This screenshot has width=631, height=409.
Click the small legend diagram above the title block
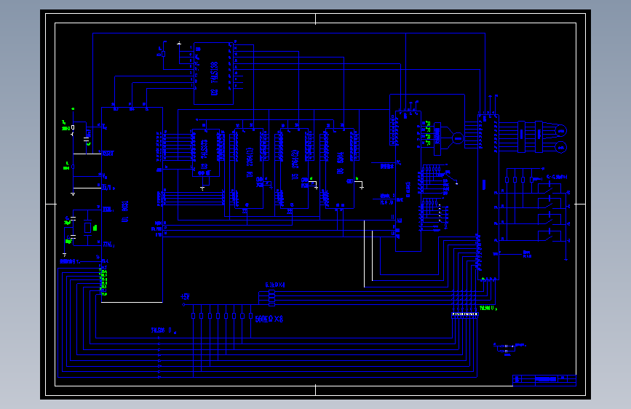pos(509,349)
